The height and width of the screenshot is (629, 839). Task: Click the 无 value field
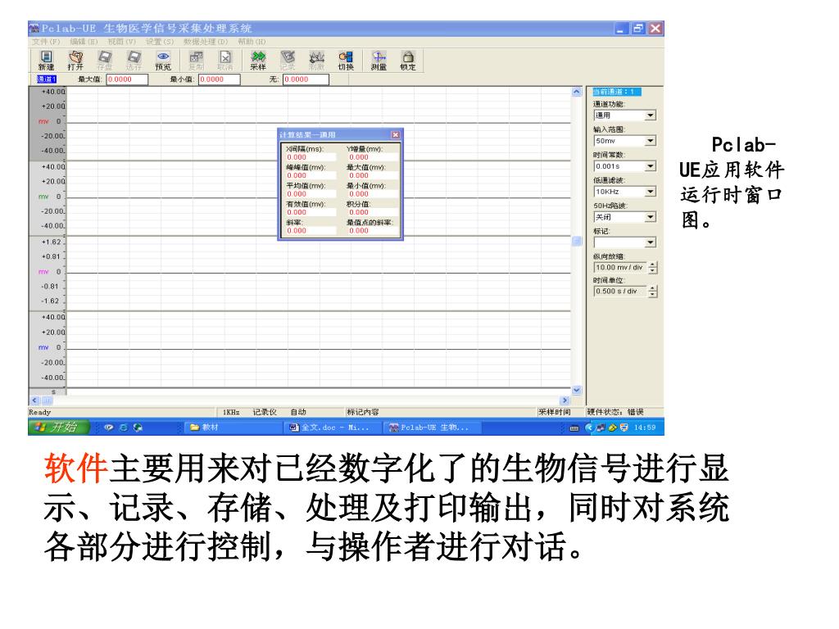tap(306, 79)
